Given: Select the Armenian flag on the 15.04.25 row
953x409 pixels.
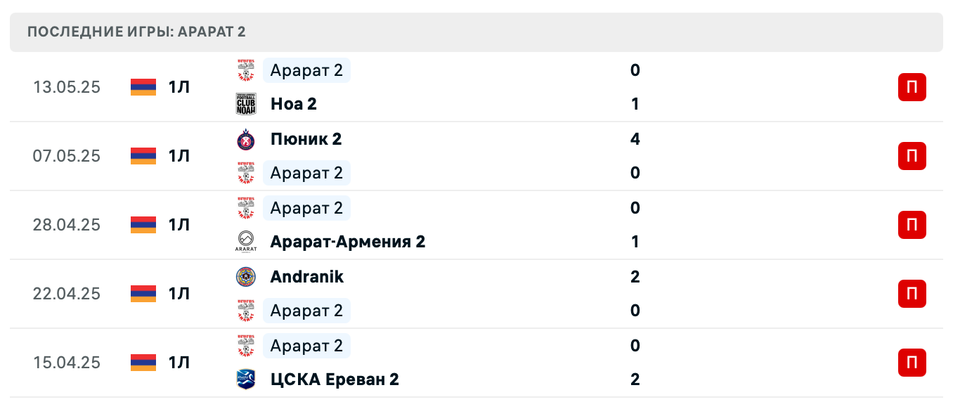Looking at the screenshot, I should tap(142, 363).
